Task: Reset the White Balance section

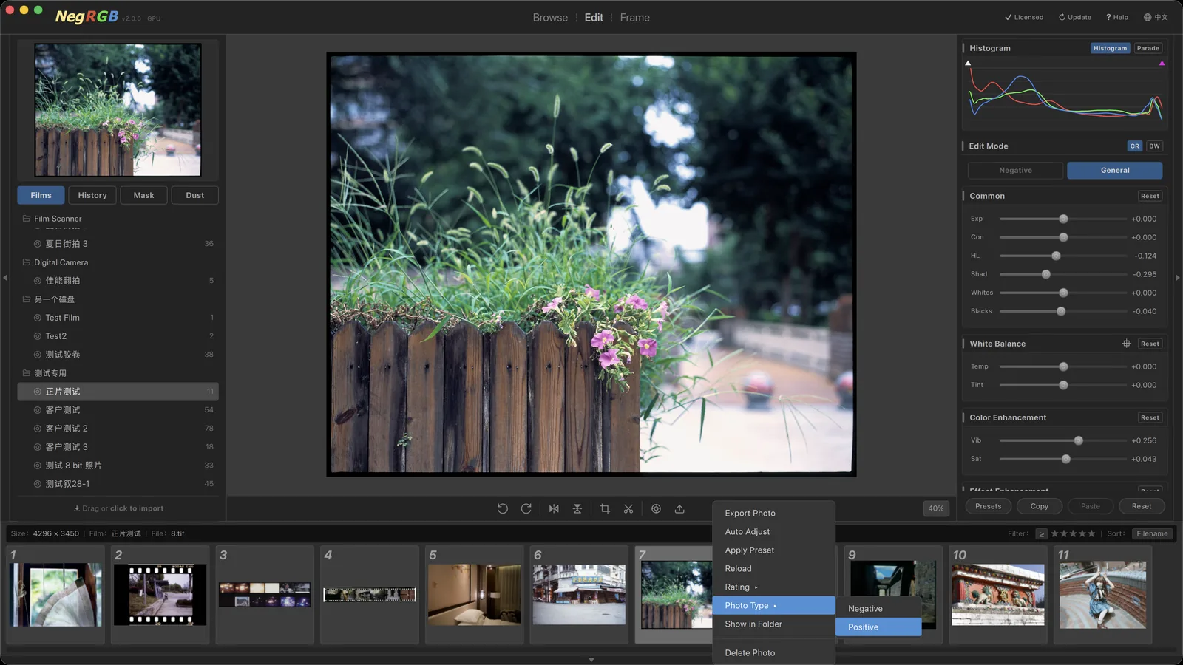Action: click(1150, 344)
